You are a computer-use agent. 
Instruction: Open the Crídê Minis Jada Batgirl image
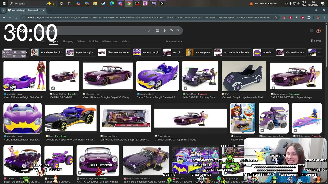pos(200,76)
